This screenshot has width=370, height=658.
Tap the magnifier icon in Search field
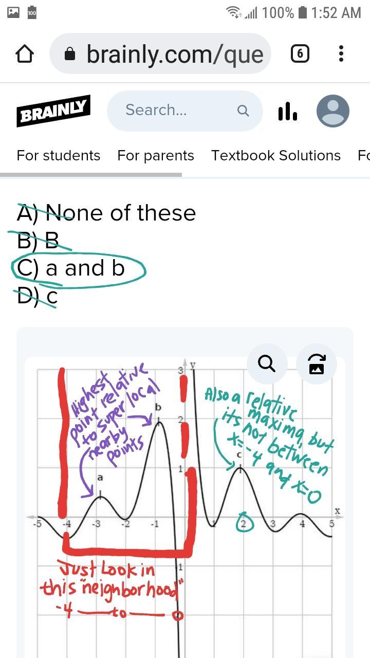pyautogui.click(x=243, y=111)
